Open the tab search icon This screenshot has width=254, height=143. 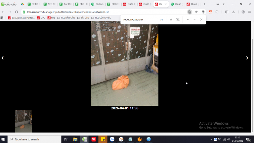click(217, 4)
